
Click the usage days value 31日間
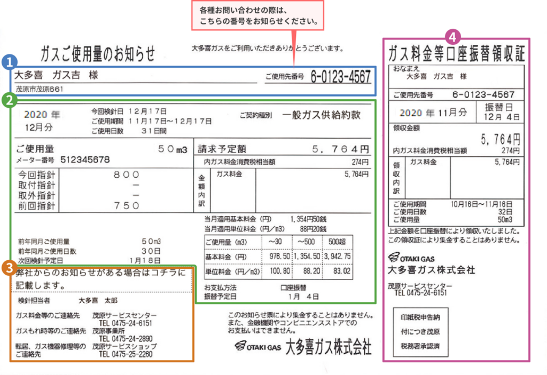click(x=153, y=131)
